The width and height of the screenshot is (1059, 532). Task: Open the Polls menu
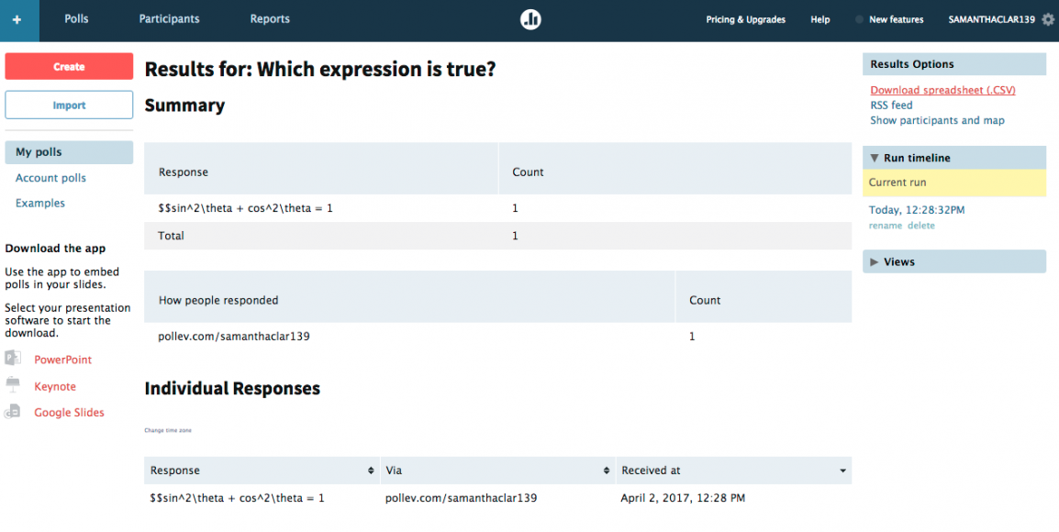coord(76,18)
